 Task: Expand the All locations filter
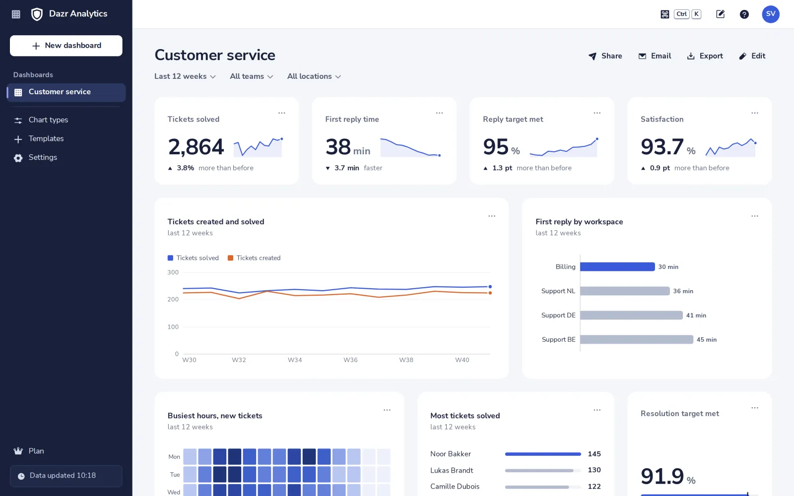314,76
